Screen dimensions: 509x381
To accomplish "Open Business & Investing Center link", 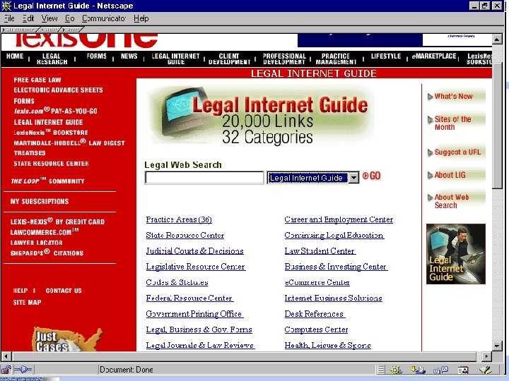I will [336, 267].
